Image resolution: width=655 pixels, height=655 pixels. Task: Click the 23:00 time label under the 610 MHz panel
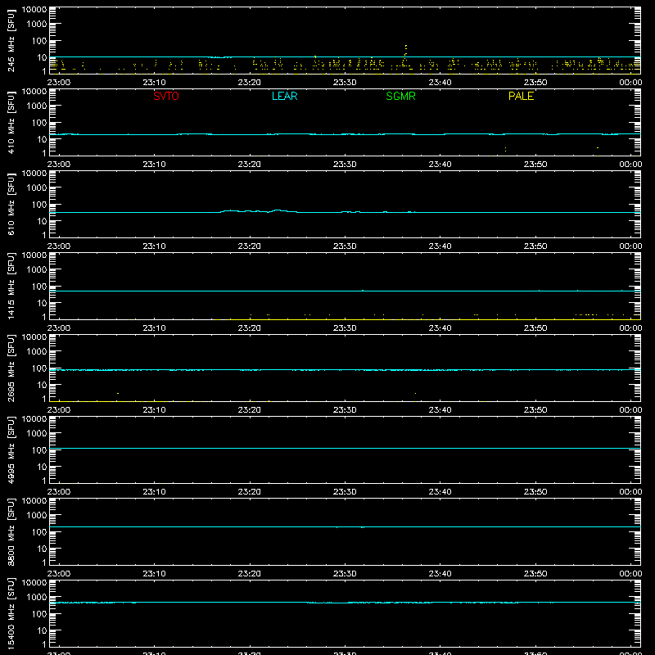pos(59,246)
